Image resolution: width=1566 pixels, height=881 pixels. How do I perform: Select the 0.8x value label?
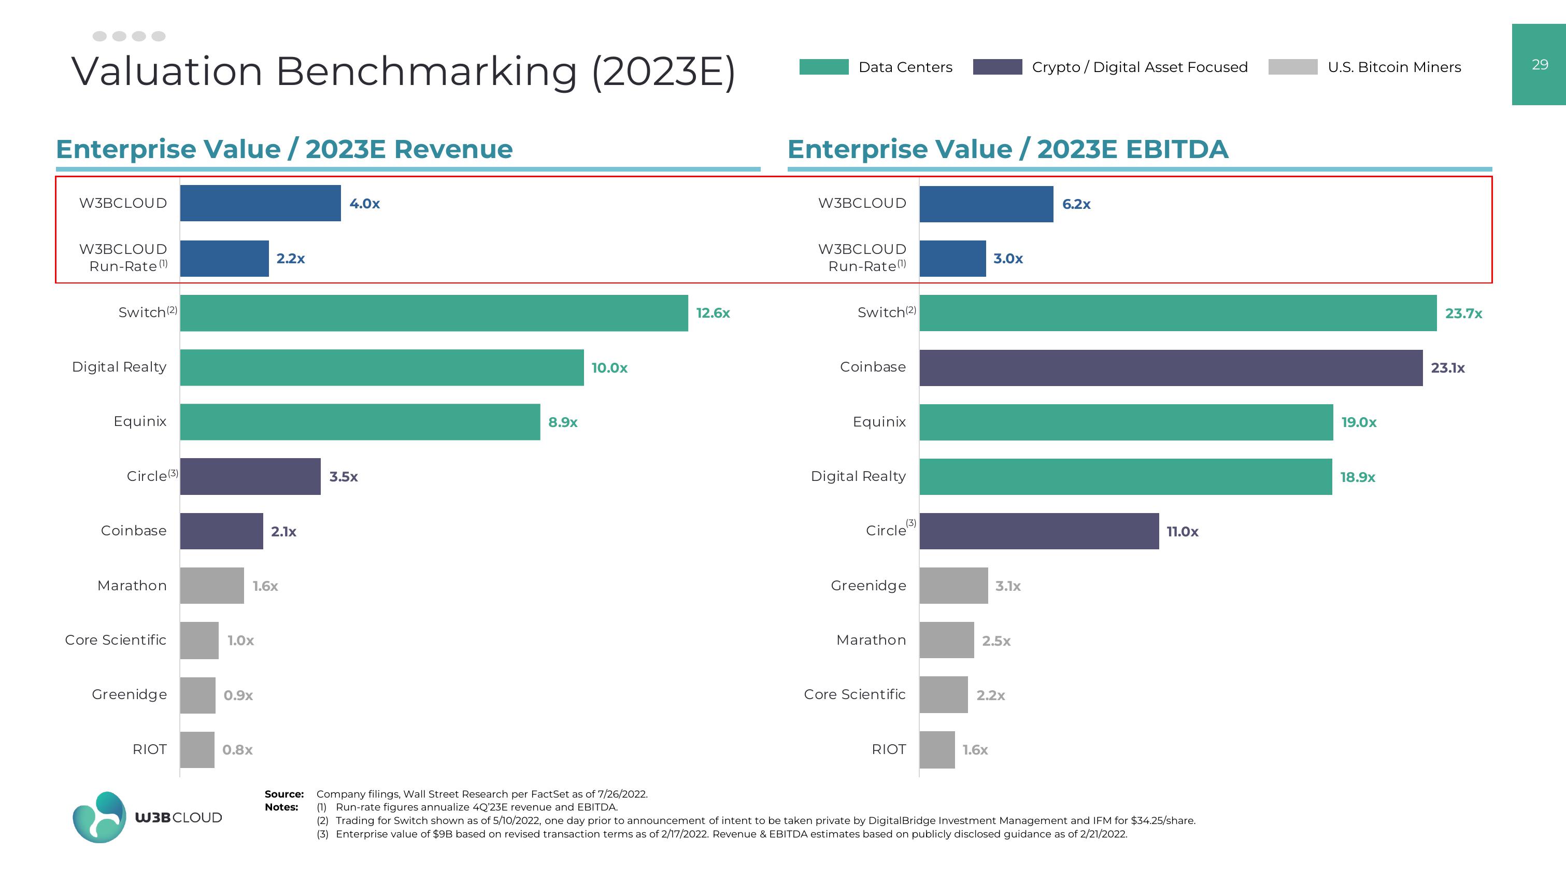point(237,750)
